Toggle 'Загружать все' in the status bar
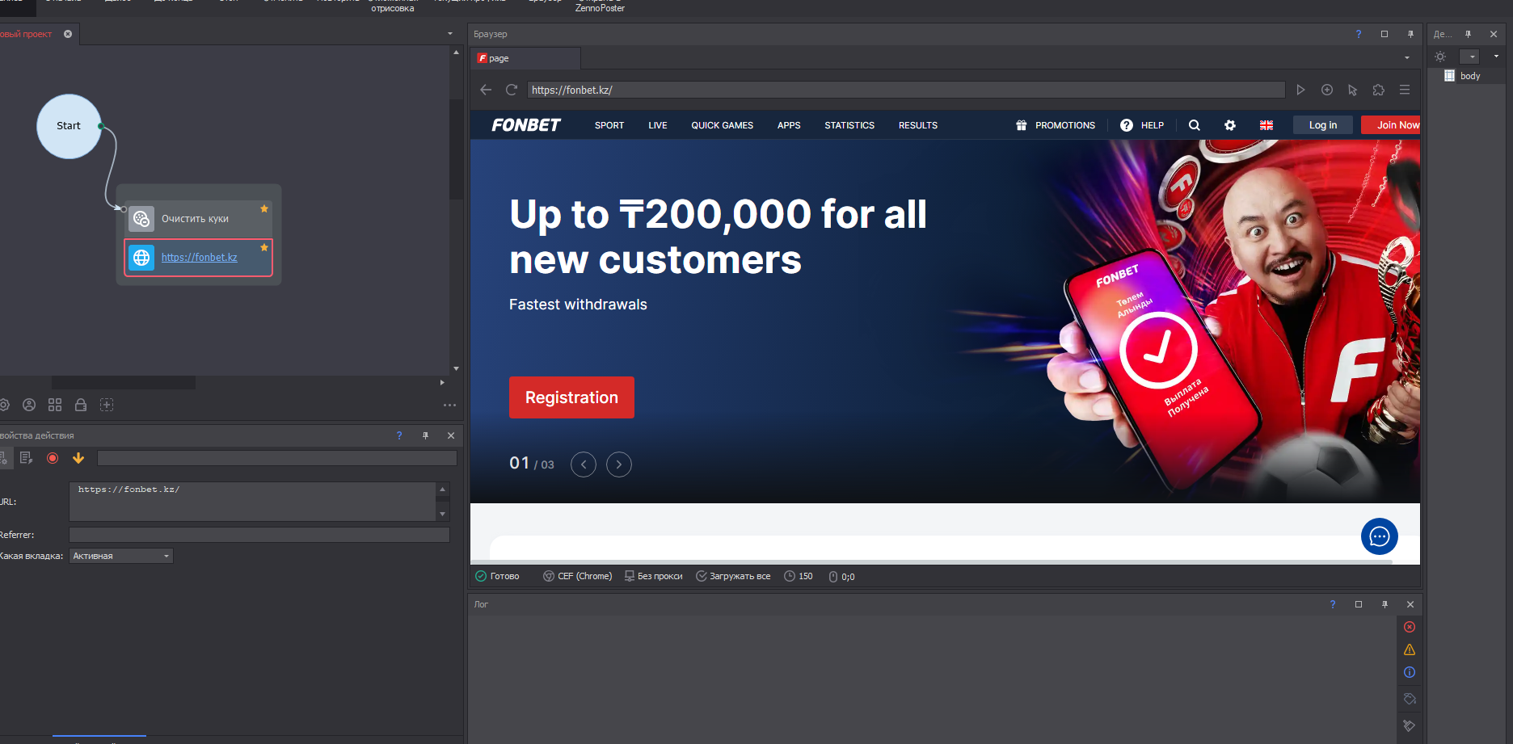Image resolution: width=1513 pixels, height=744 pixels. 734,576
